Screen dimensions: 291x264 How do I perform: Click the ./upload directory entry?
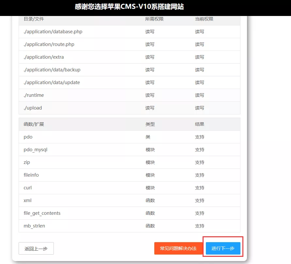click(33, 108)
